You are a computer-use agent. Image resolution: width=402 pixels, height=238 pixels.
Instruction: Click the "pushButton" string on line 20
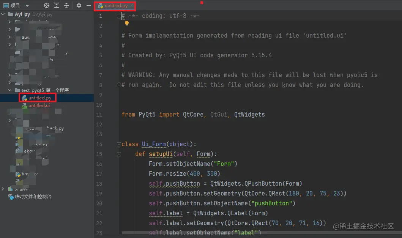tap(271, 203)
